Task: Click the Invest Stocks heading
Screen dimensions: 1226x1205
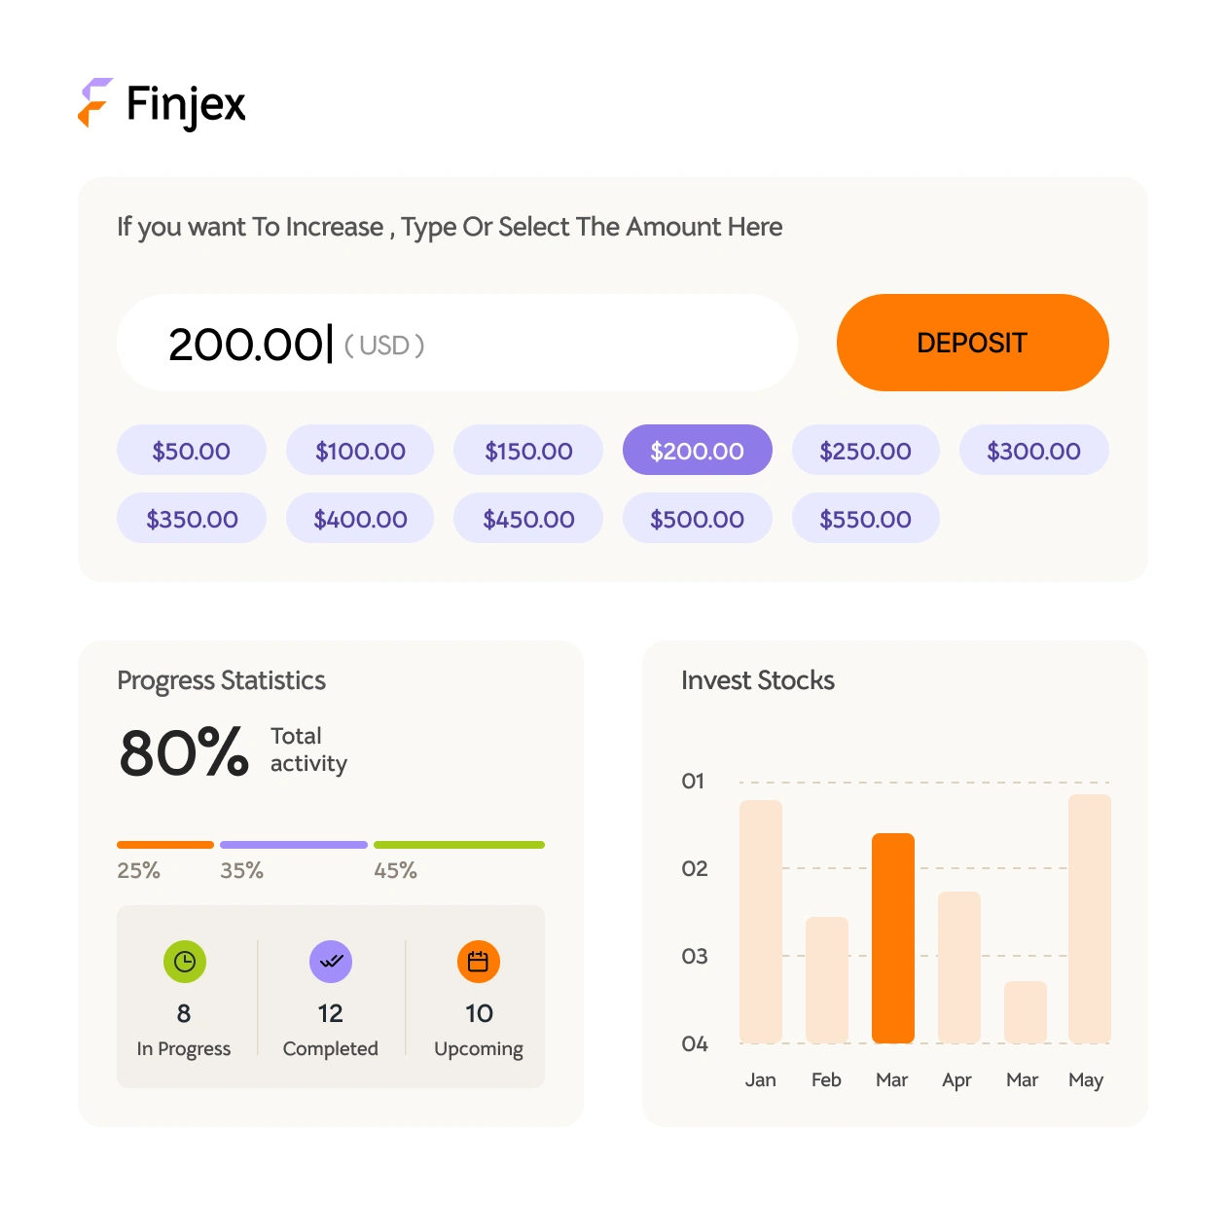Action: click(758, 681)
